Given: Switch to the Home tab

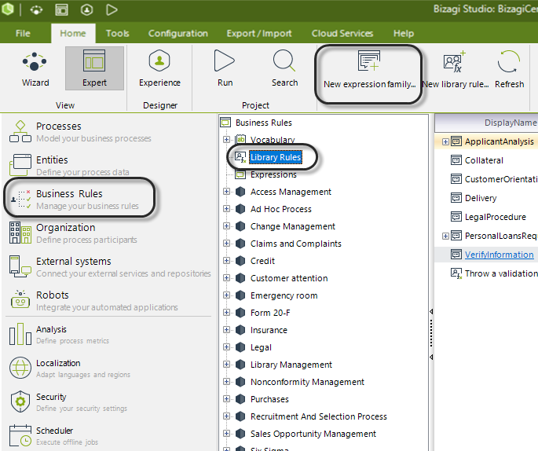Looking at the screenshot, I should tap(73, 33).
